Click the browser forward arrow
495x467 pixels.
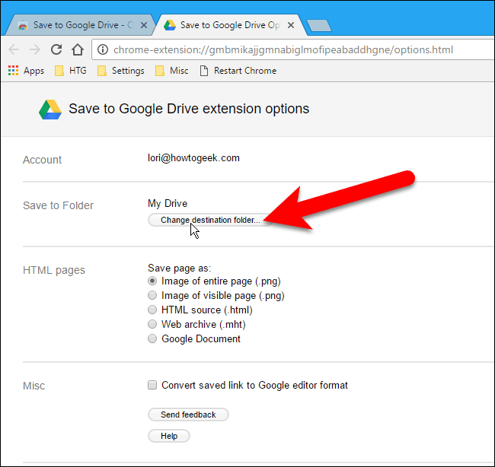click(x=35, y=50)
